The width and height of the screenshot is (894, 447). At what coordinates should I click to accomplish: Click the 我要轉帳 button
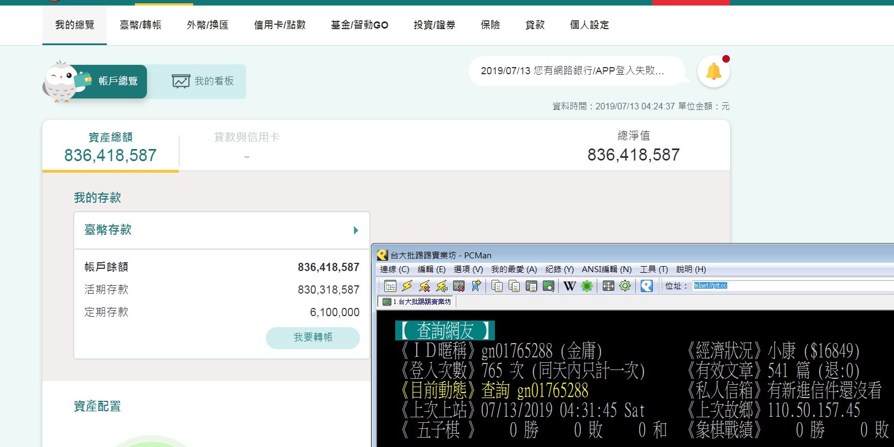[313, 338]
